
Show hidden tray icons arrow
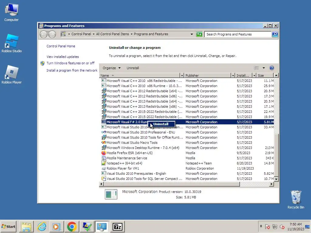coord(261,226)
